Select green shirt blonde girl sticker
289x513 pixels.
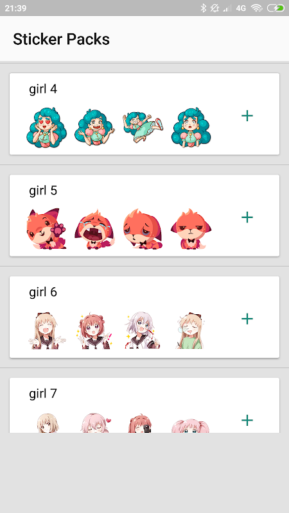point(191,330)
